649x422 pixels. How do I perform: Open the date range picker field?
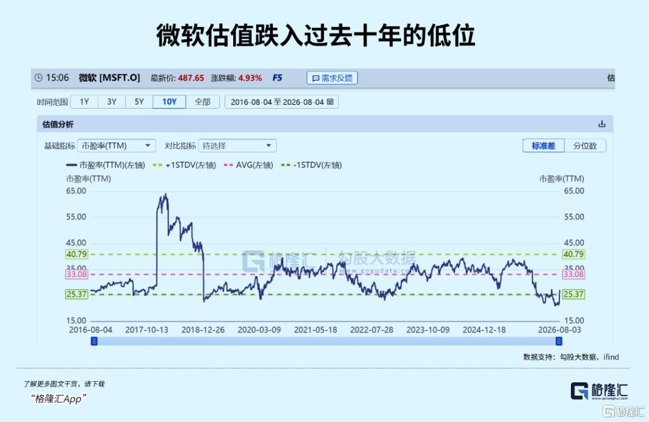pyautogui.click(x=281, y=102)
